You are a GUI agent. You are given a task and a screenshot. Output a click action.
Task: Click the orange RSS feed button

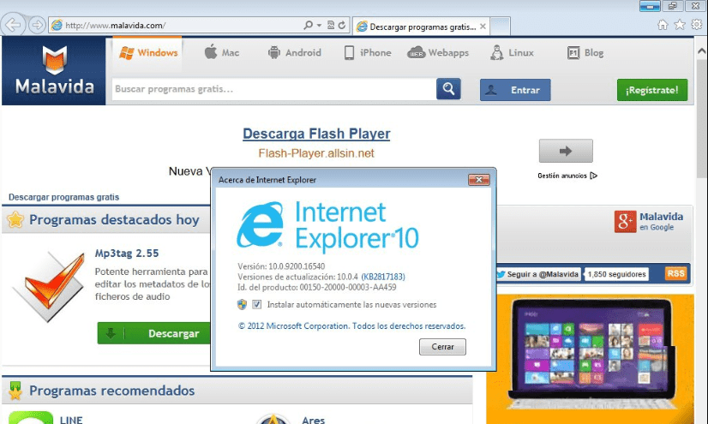pyautogui.click(x=676, y=274)
